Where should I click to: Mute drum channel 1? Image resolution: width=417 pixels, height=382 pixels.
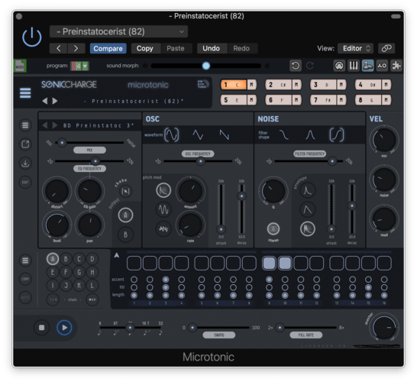[x=251, y=85]
